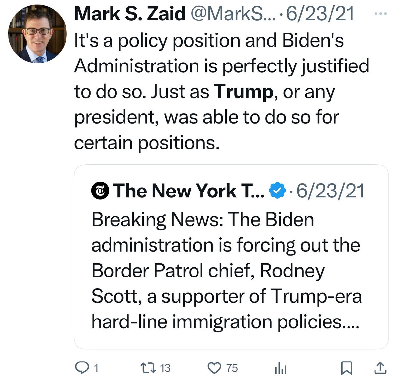Click the reply count 1
This screenshot has width=397, height=383.
tap(96, 368)
